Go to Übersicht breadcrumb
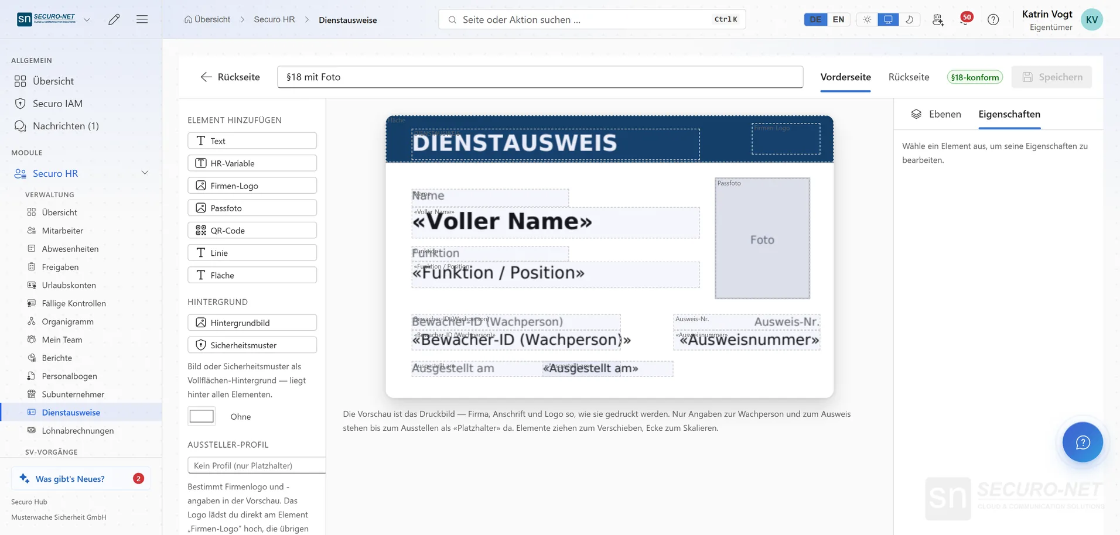The image size is (1120, 535). pyautogui.click(x=207, y=19)
